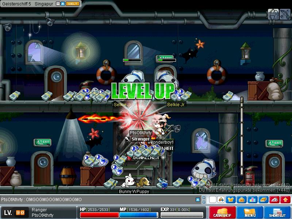Click the WELT world map button
This screenshot has width=292, height=219.
click(x=73, y=3)
